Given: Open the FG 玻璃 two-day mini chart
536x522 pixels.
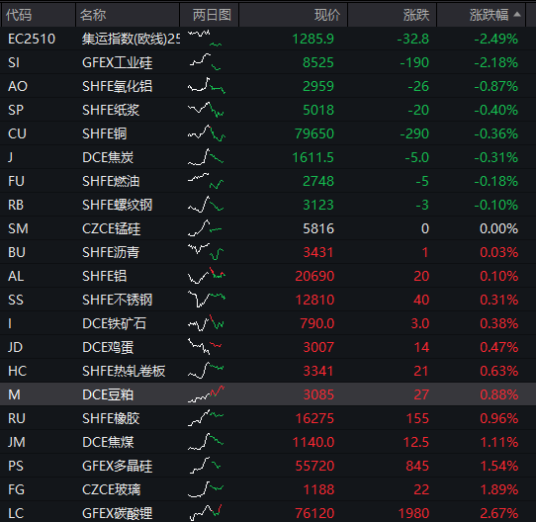Looking at the screenshot, I should coord(206,489).
